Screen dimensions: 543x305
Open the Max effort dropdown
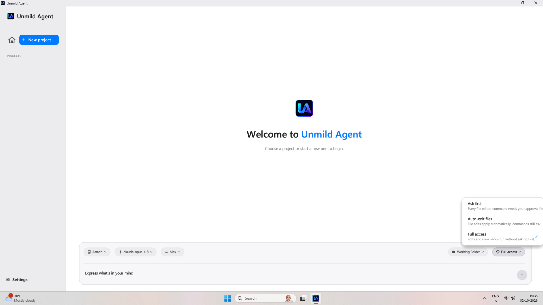click(173, 252)
